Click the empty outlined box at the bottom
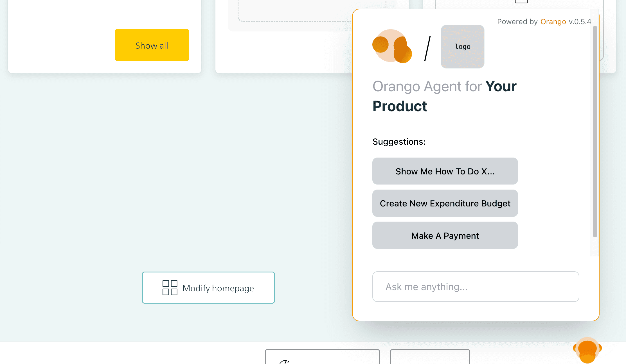The height and width of the screenshot is (364, 626). (430, 357)
